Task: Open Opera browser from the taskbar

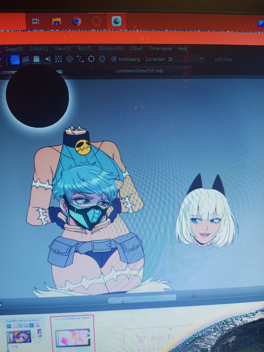Action: [x=97, y=21]
